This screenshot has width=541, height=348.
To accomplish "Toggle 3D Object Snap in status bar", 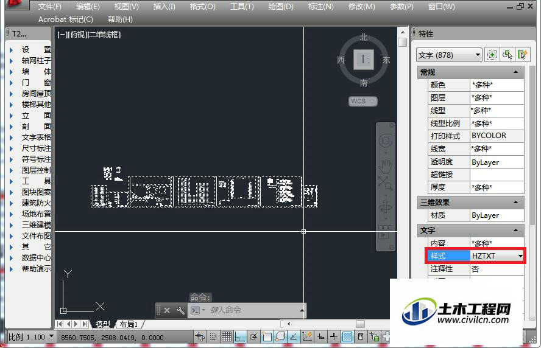I will [280, 336].
